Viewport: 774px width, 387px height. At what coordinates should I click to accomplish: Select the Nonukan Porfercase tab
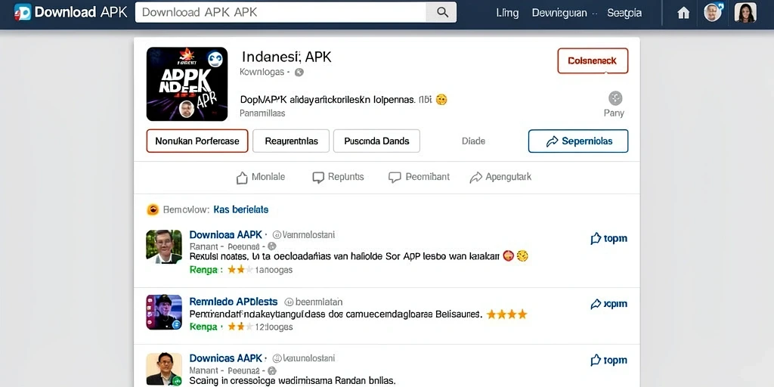(x=197, y=141)
